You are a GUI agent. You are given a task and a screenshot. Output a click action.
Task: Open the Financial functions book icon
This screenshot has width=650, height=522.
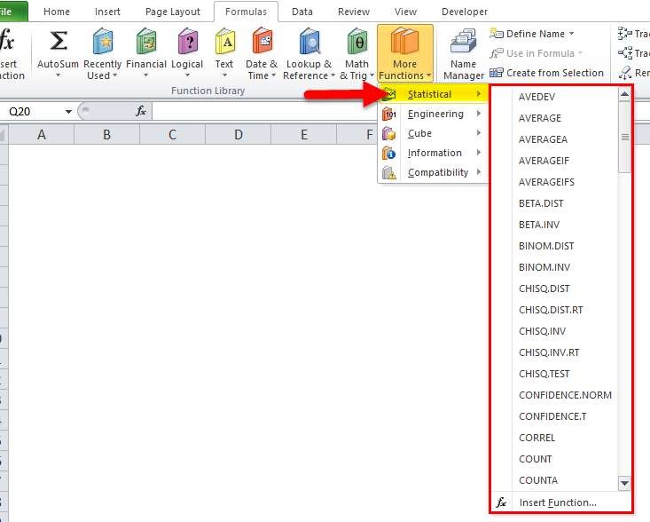146,41
